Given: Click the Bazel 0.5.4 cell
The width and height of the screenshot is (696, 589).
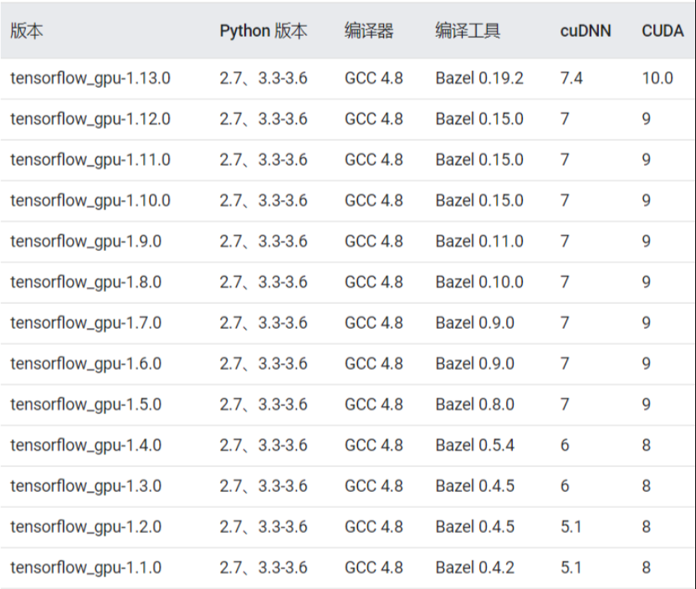Looking at the screenshot, I should pos(474,446).
